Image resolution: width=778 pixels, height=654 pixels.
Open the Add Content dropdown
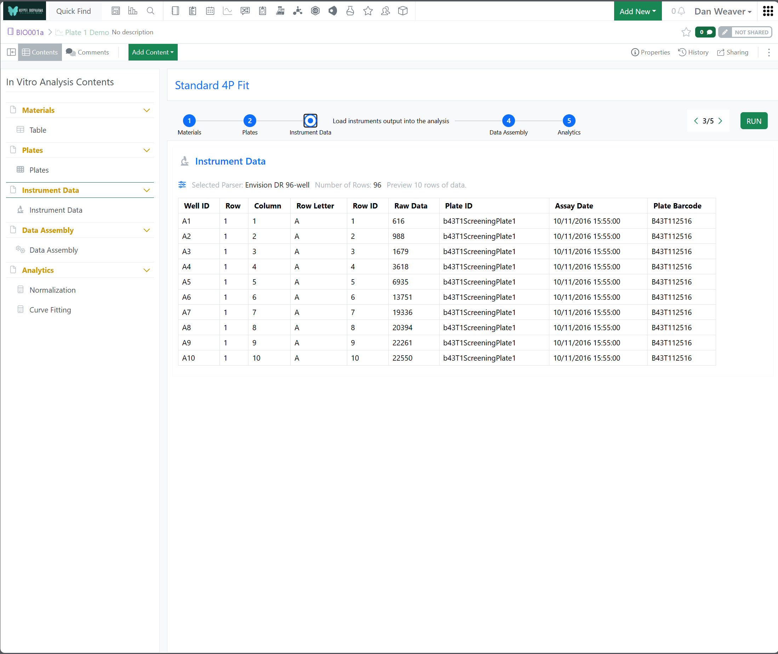coord(153,52)
